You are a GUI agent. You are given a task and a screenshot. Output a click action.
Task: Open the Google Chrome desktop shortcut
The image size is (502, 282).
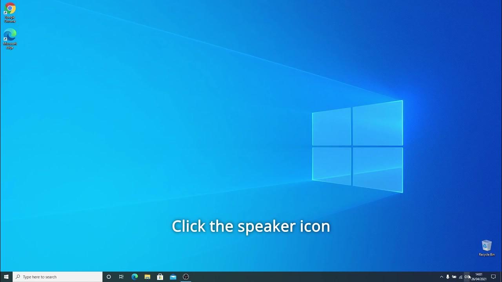[10, 13]
